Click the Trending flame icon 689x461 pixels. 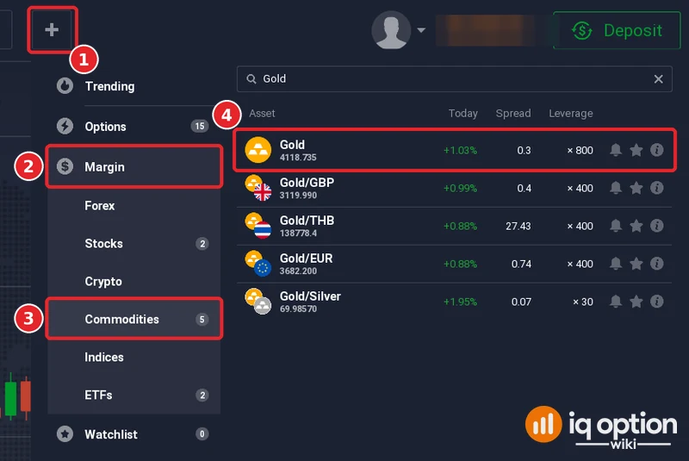[65, 85]
